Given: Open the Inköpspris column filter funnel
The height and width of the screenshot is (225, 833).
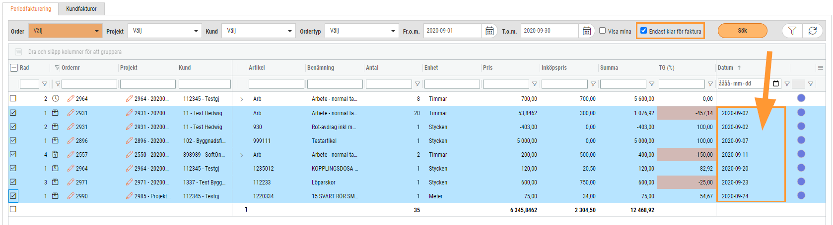Looking at the screenshot, I should (593, 84).
